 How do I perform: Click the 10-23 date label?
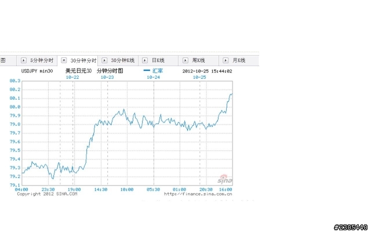pos(107,77)
